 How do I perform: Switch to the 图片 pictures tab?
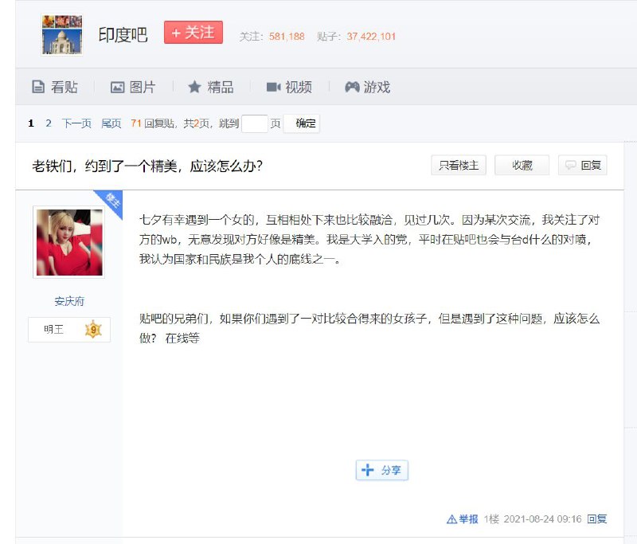pos(133,88)
